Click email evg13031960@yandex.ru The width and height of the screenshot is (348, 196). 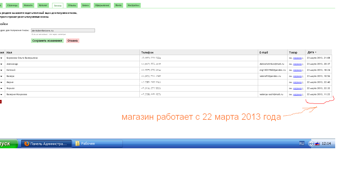click(273, 70)
